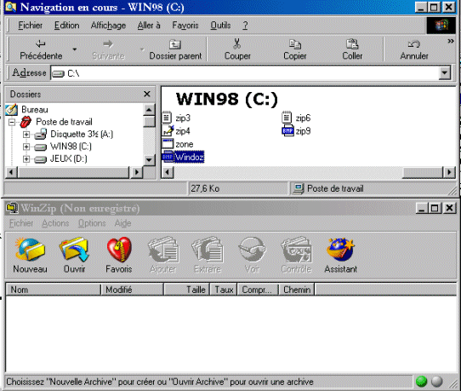
Task: Click the Précédente back arrow in Explorer
Action: click(x=40, y=44)
